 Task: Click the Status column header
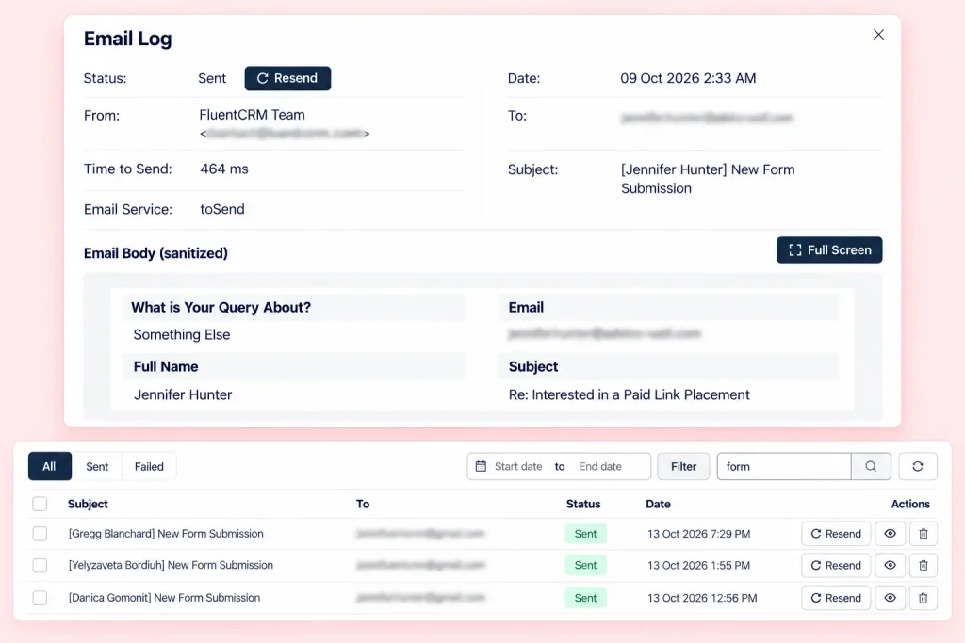[583, 504]
